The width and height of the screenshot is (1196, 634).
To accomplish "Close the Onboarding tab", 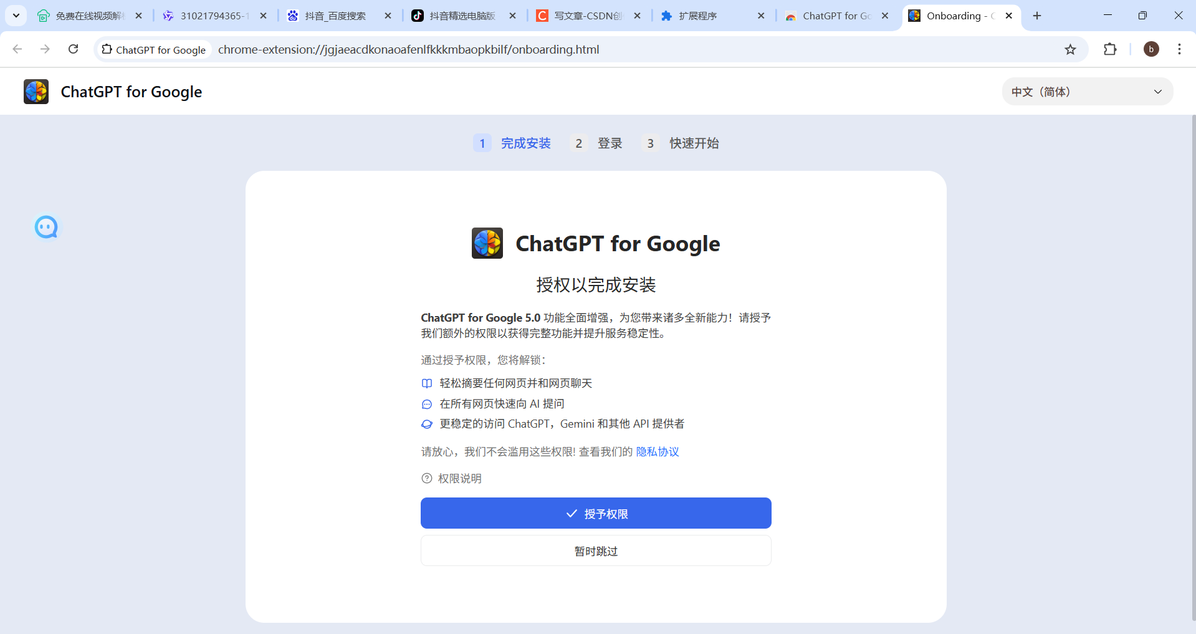I will [1009, 16].
